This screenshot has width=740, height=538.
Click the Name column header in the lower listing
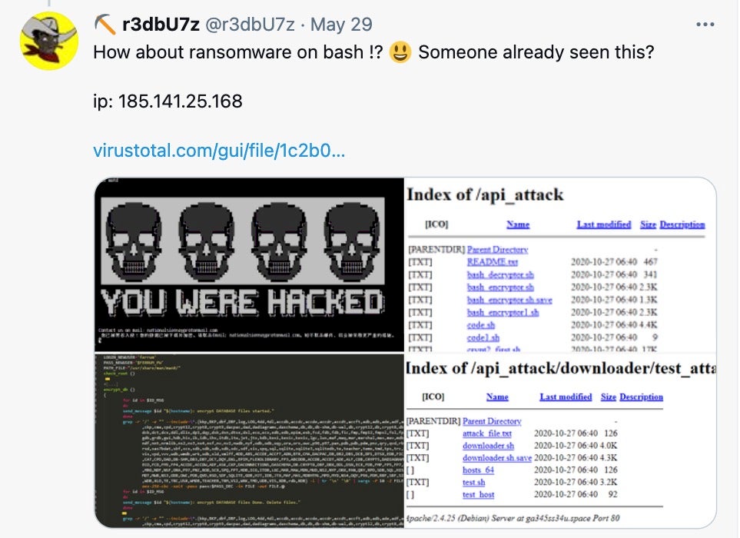tap(497, 397)
